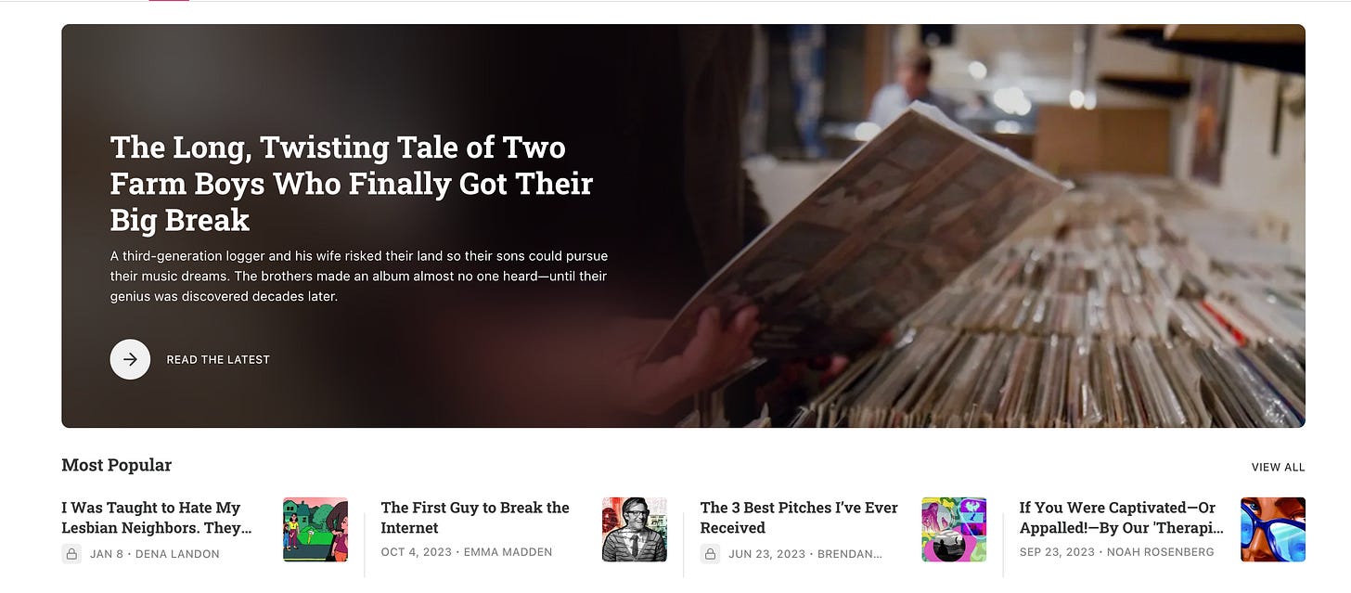Click author name Emma Madden
Viewport: 1351px width, 593px height.
(510, 552)
